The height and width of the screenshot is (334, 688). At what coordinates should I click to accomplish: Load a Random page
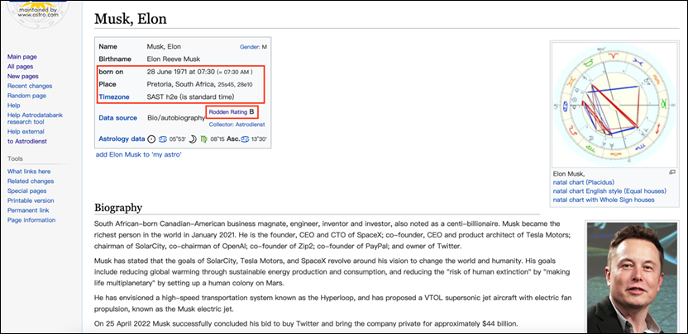[x=26, y=96]
